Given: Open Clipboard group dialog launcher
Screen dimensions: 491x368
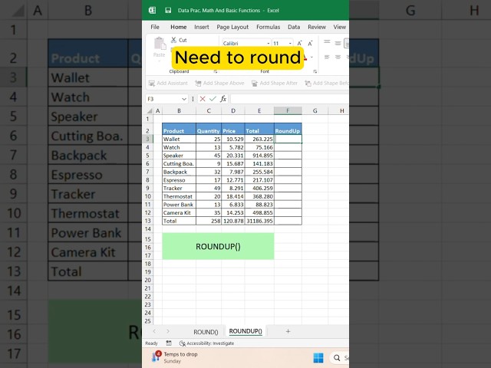Looking at the screenshot, I should point(216,71).
